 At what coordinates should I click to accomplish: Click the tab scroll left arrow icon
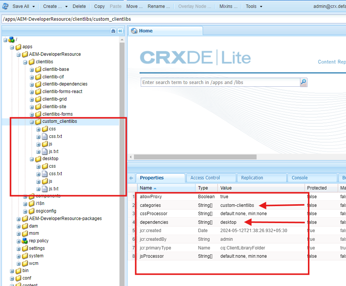pos(131,178)
